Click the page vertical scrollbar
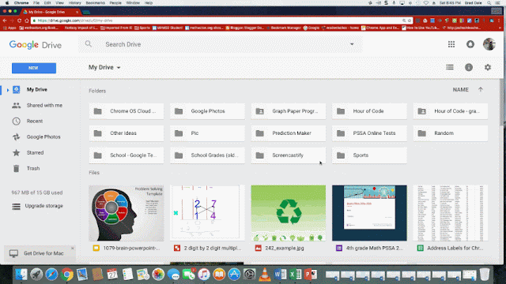The height and width of the screenshot is (284, 506). click(x=501, y=103)
